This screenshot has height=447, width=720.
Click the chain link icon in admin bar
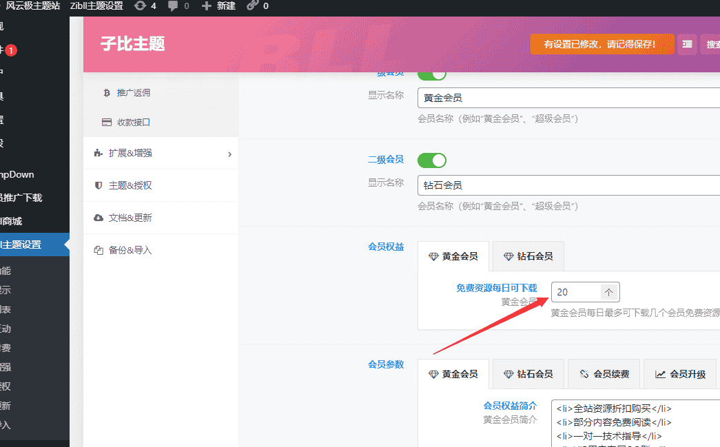[x=252, y=6]
